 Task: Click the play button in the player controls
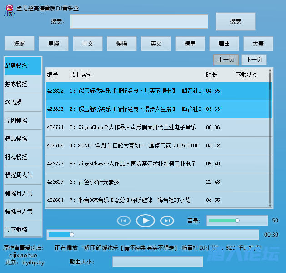[146, 221]
